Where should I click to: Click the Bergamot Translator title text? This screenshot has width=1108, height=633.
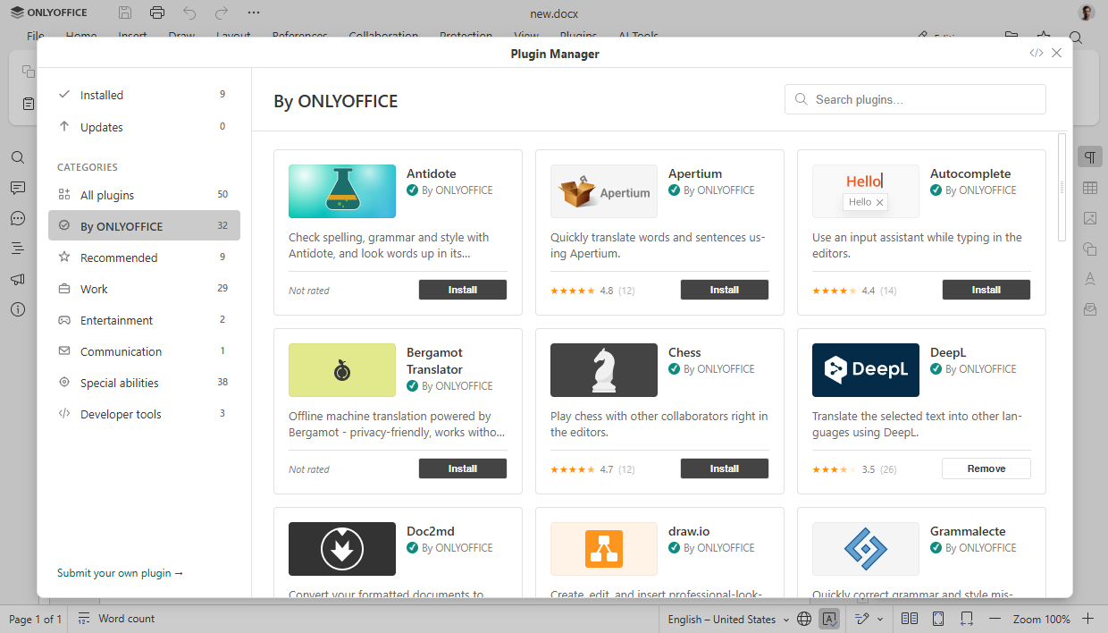[435, 361]
